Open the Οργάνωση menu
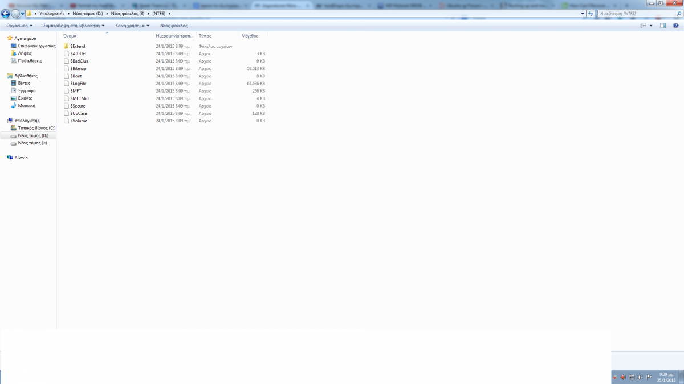 point(19,26)
